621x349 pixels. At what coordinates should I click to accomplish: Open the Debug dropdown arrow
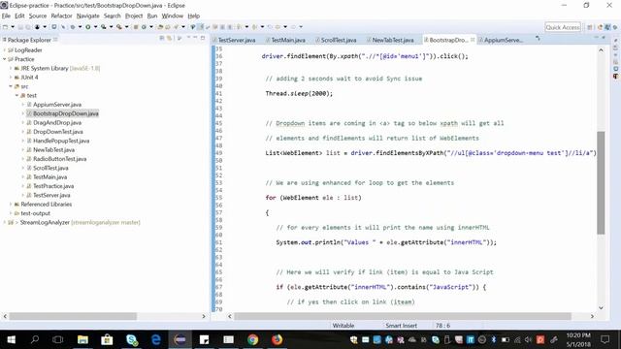pyautogui.click(x=80, y=27)
